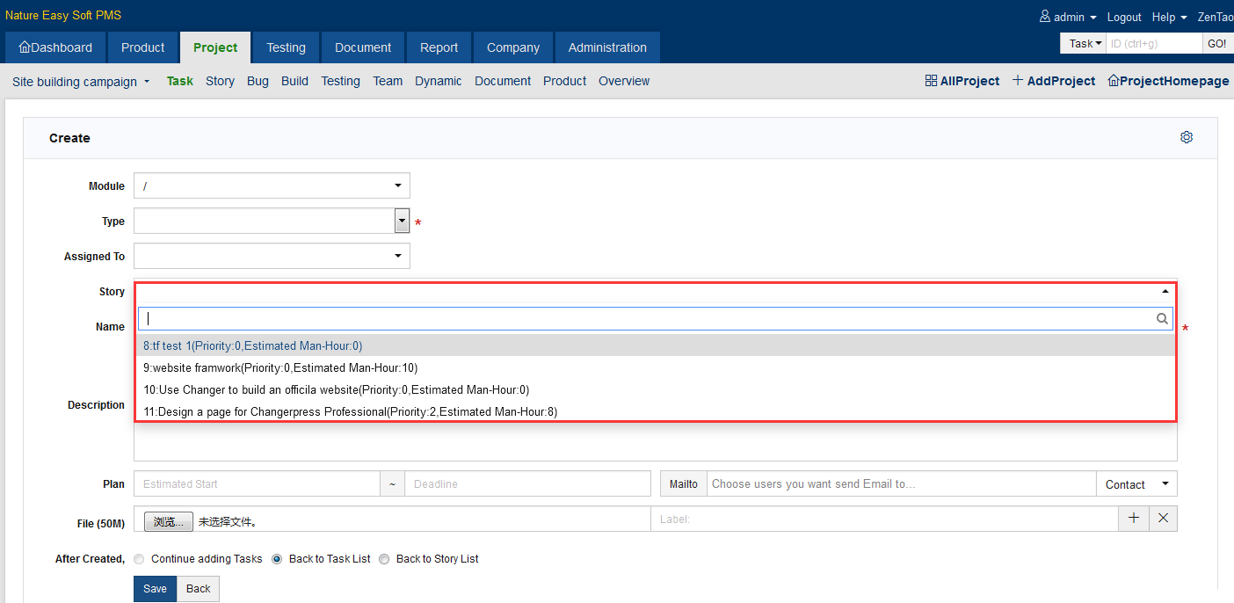Click the search magnifier icon in Story dropdown
This screenshot has width=1234, height=603.
pos(1162,319)
